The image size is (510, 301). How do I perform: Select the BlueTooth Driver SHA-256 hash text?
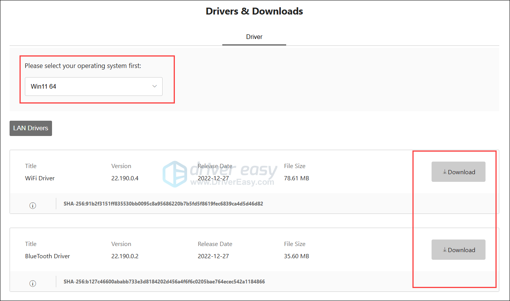click(x=164, y=282)
